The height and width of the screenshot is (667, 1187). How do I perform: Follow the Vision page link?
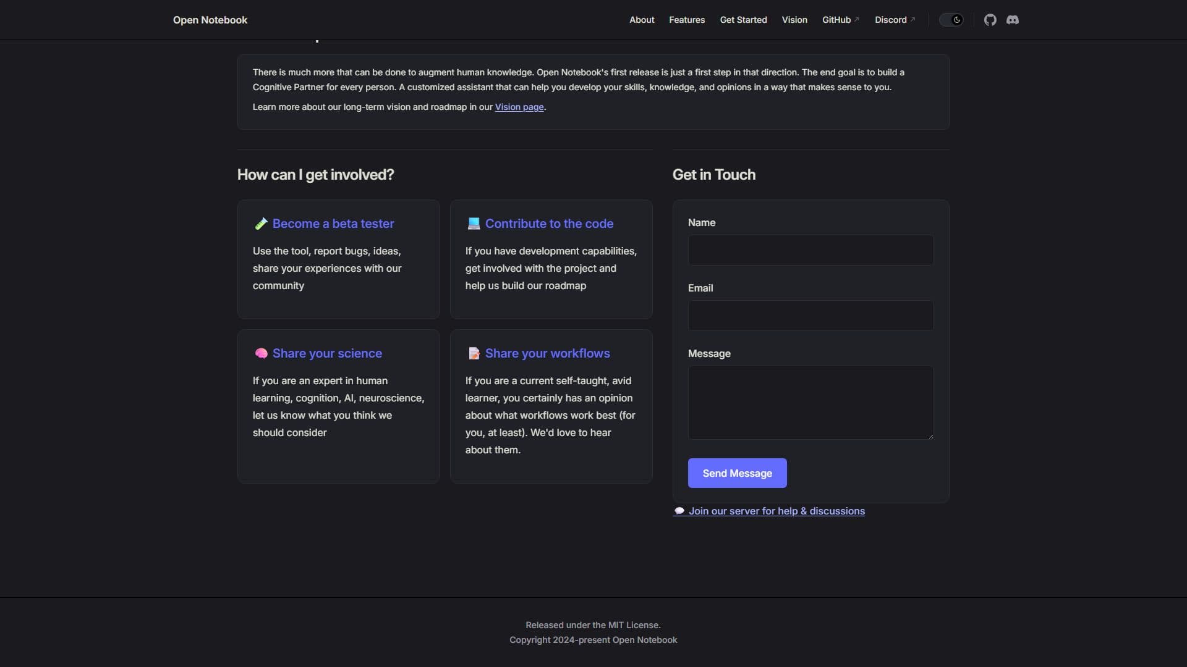pyautogui.click(x=519, y=107)
